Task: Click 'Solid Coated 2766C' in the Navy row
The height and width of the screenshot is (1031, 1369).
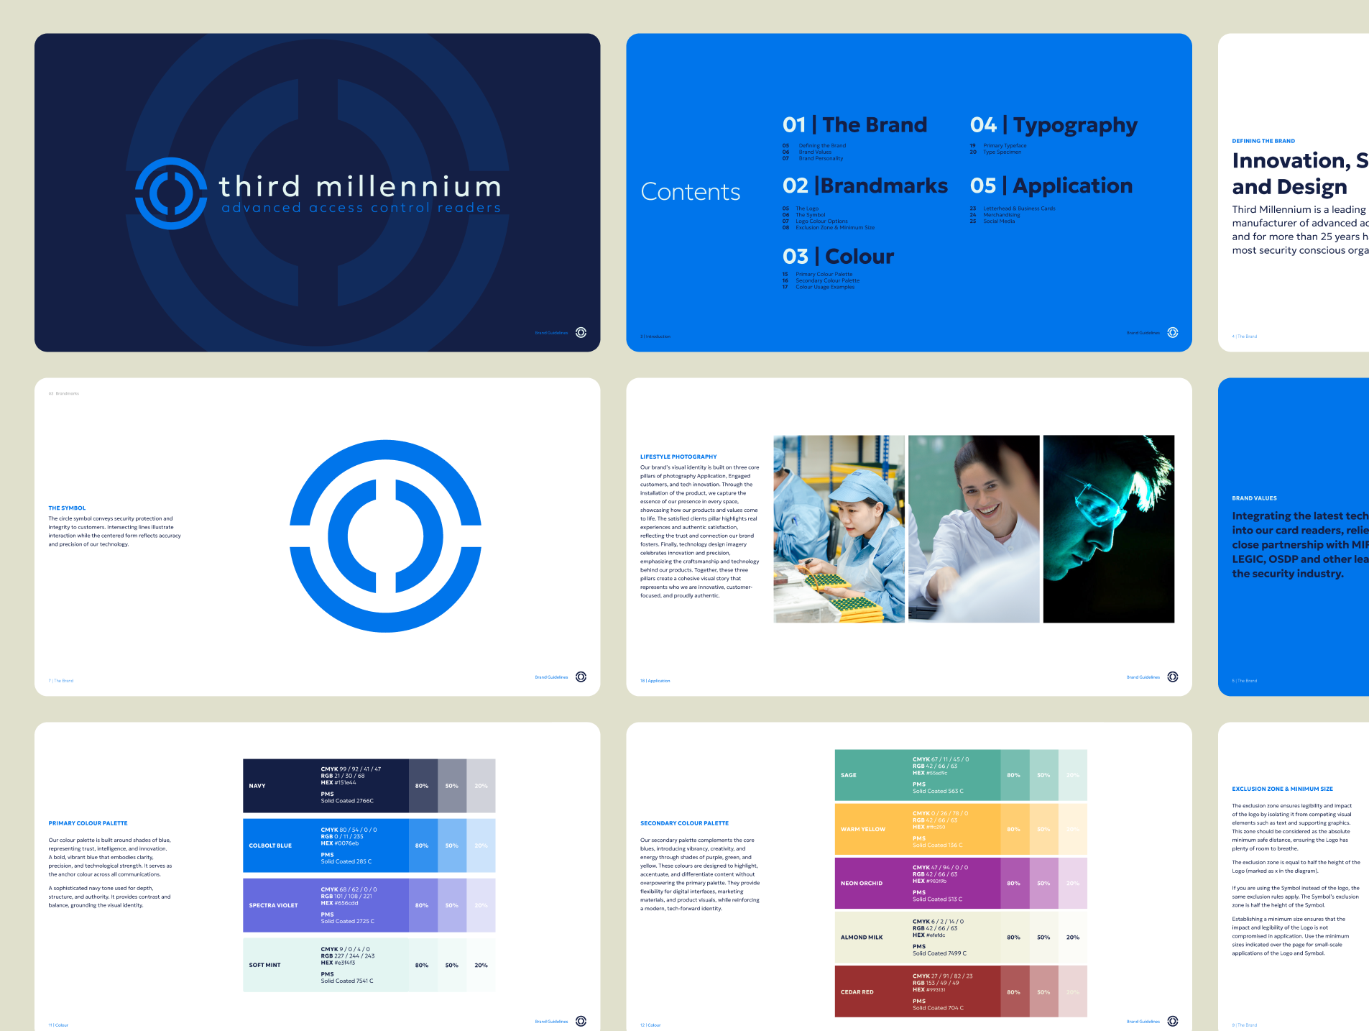Action: [347, 801]
